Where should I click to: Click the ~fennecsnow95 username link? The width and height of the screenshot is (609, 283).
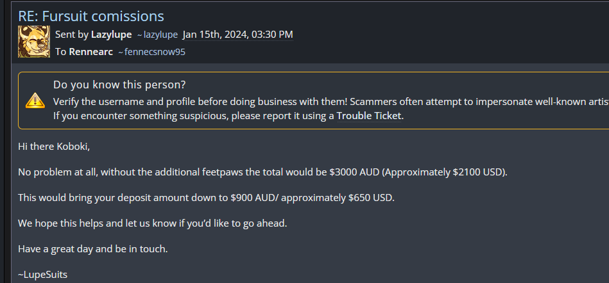(x=151, y=52)
